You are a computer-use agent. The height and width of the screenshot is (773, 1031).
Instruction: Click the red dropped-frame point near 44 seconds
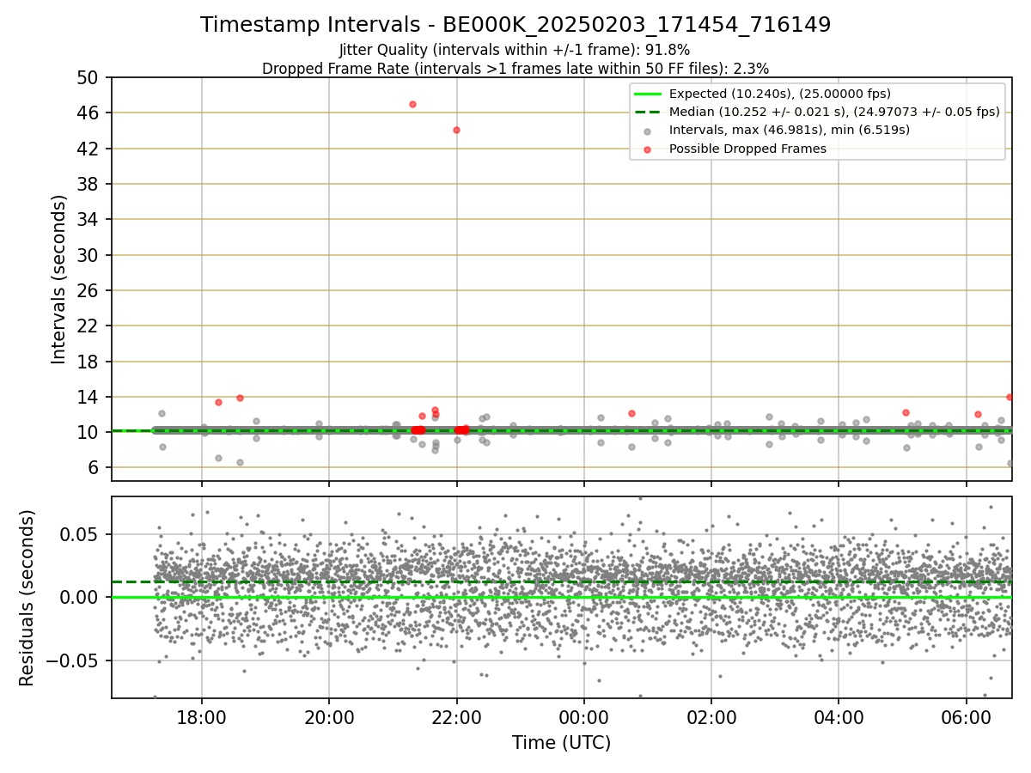click(456, 130)
